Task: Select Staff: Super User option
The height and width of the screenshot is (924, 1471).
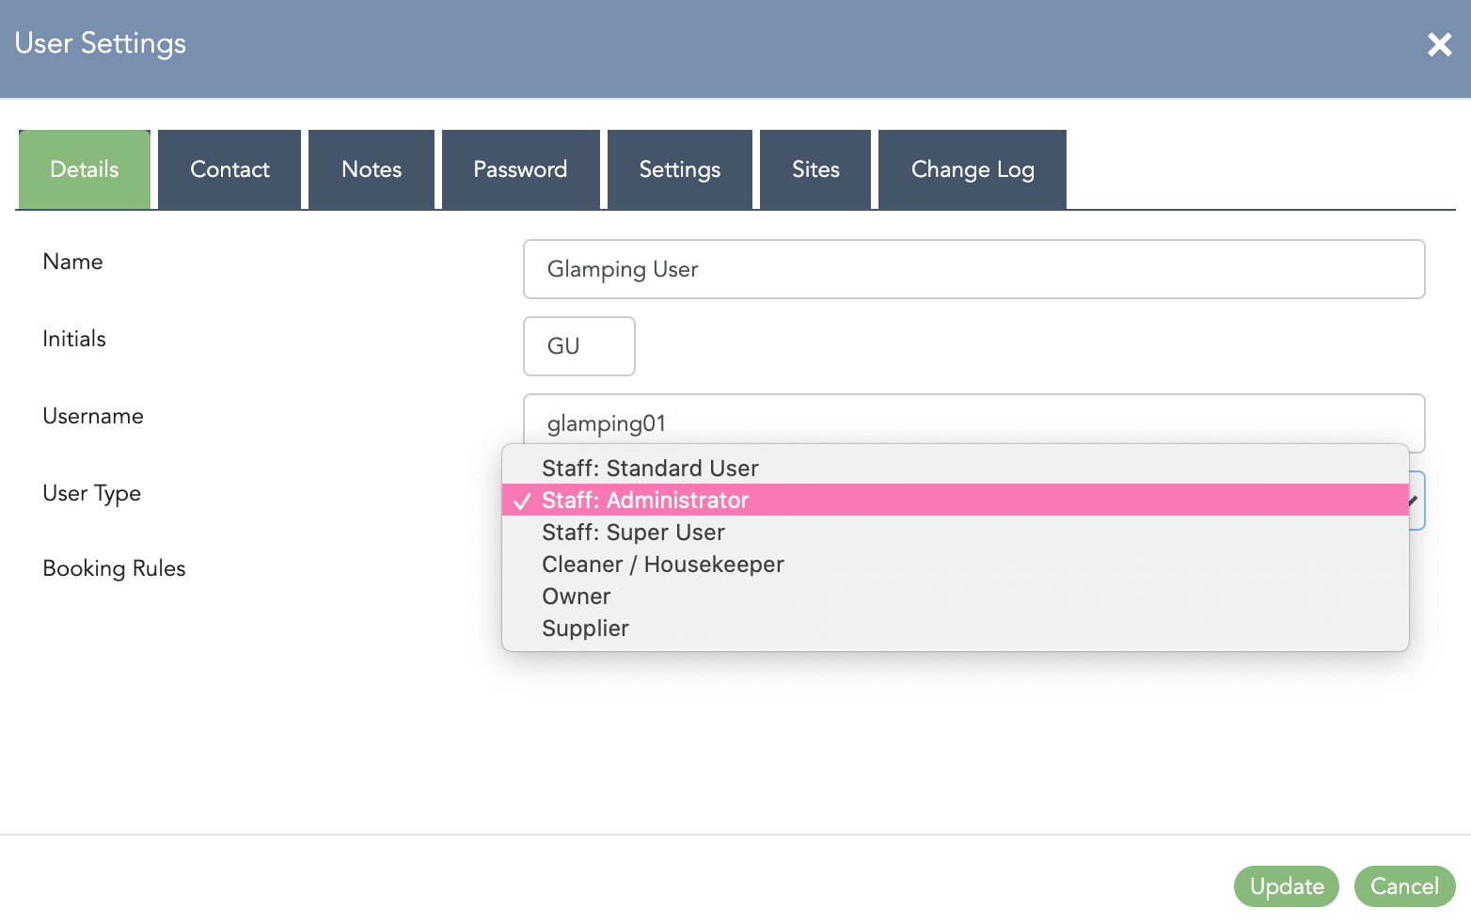Action: pos(956,532)
